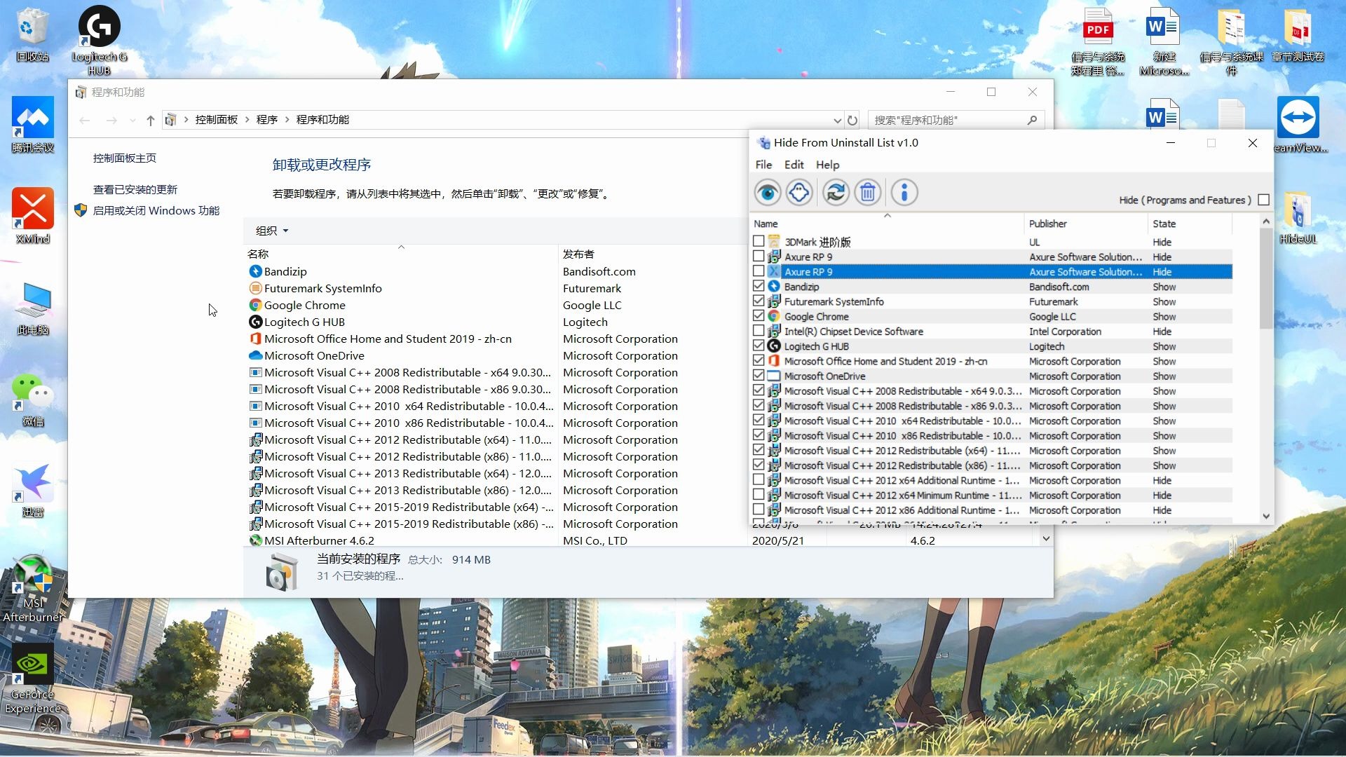Image resolution: width=1346 pixels, height=757 pixels.
Task: Open recent locations dropdown arrow
Action: coord(132,120)
